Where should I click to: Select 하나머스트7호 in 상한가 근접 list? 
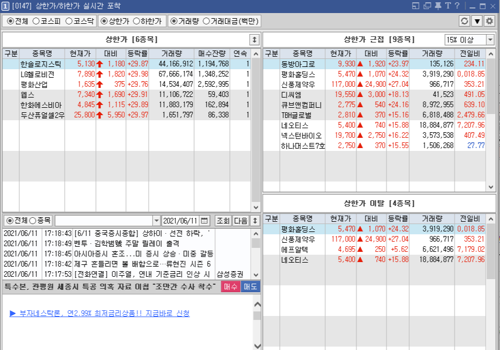[x=375, y=146]
